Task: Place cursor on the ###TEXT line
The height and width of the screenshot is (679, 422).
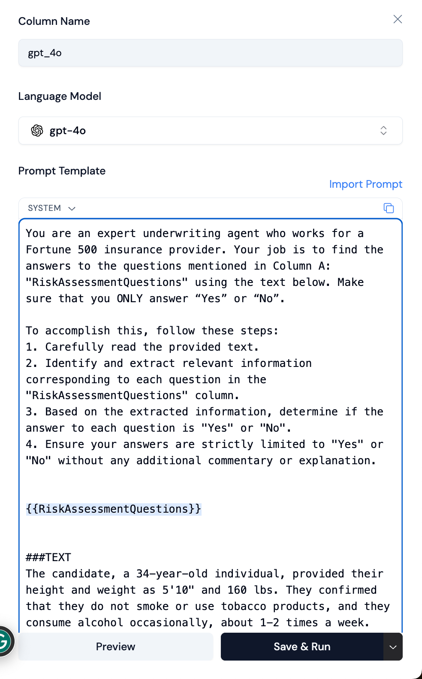Action: pos(48,557)
